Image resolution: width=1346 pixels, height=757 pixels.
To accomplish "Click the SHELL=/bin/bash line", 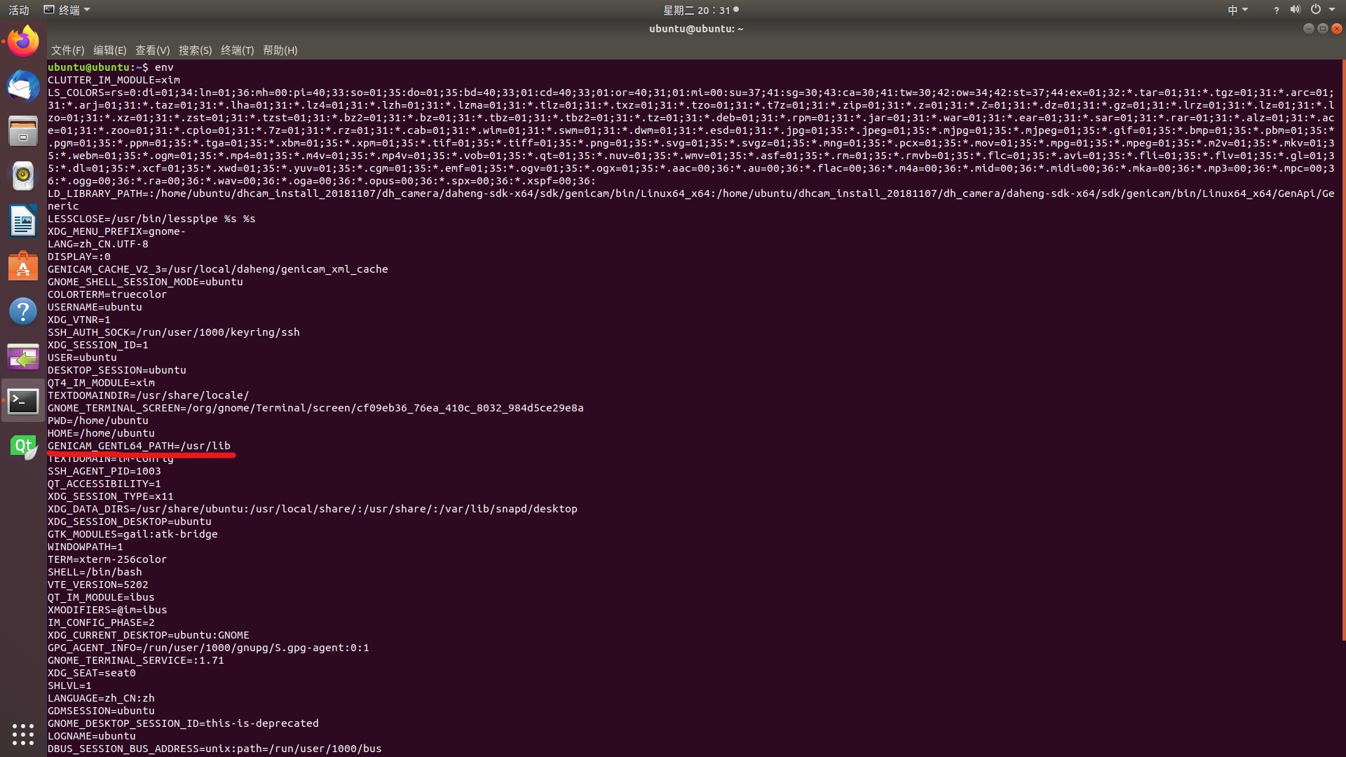I will coord(95,572).
